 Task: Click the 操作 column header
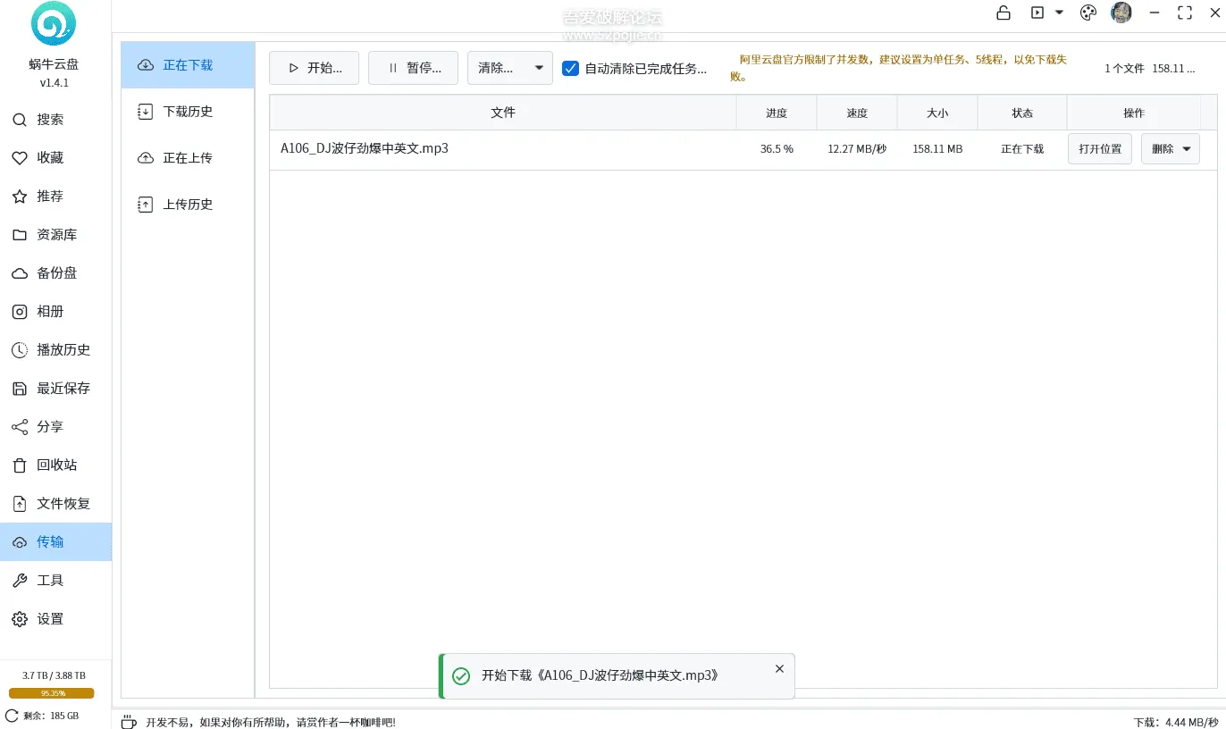click(x=1134, y=113)
